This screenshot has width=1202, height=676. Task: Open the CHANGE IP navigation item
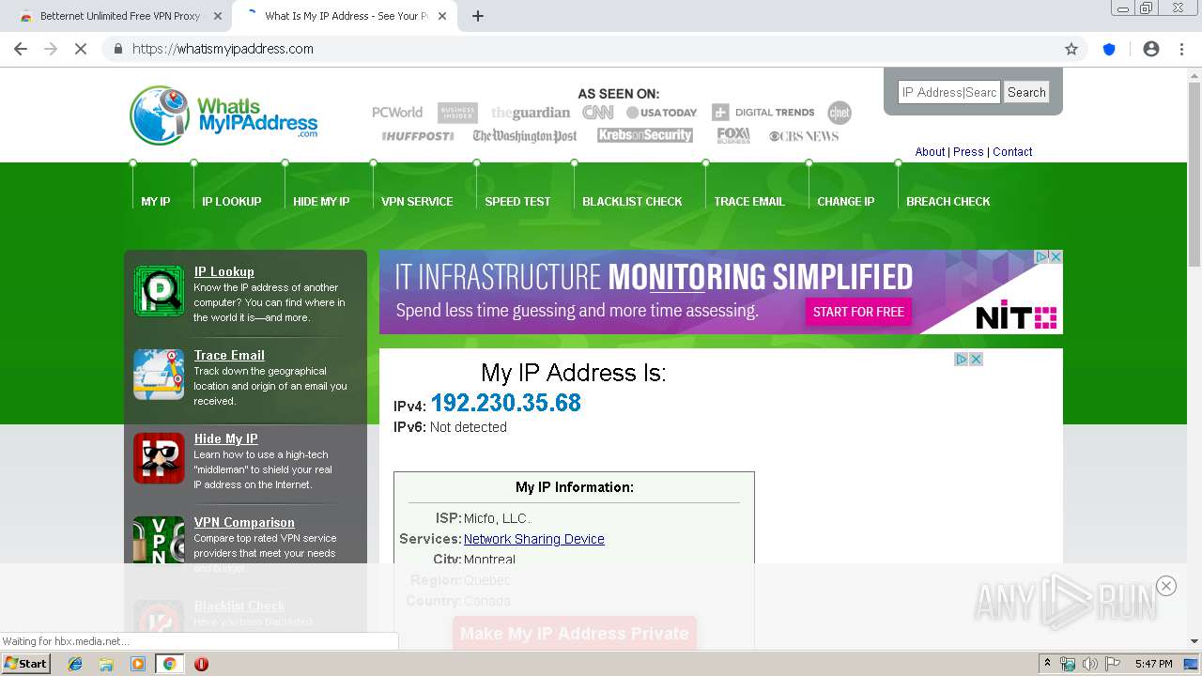[845, 202]
